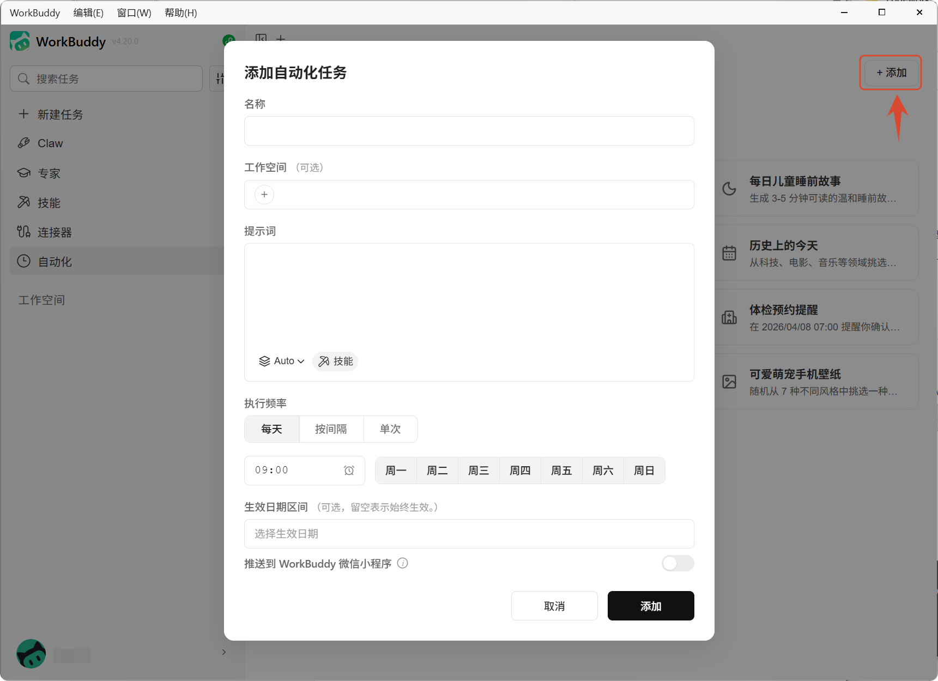Click the 名称 name input field
The image size is (938, 681).
point(469,131)
